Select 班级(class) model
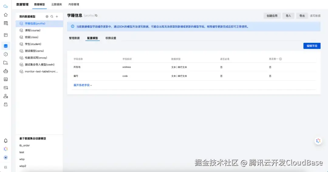 click(39, 37)
